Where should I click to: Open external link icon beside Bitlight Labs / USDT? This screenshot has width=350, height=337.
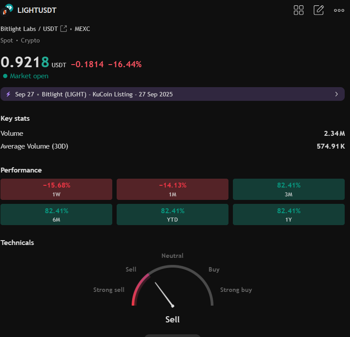[x=64, y=29]
